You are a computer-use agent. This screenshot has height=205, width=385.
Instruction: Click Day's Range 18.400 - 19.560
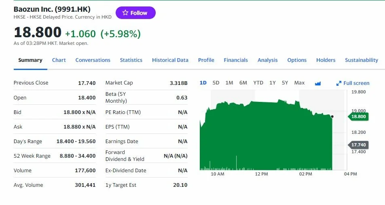coord(76,142)
